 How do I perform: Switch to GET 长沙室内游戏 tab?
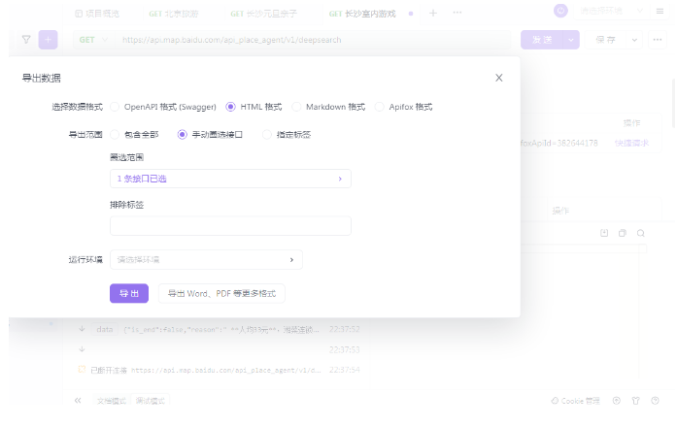coord(362,14)
